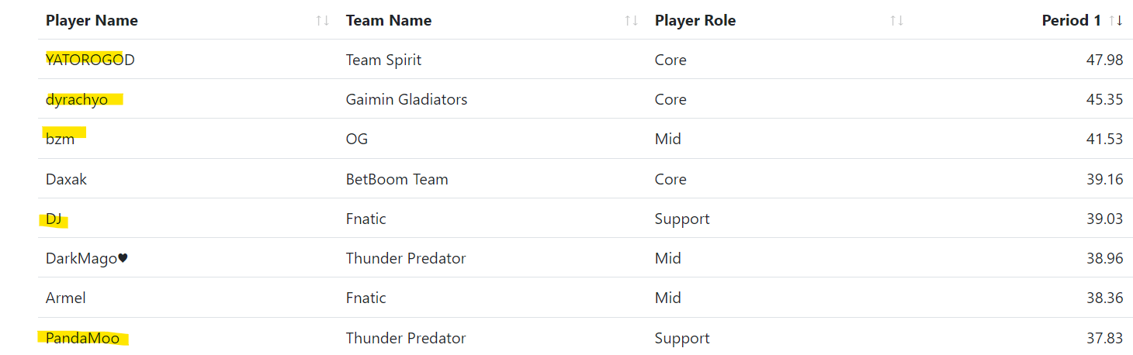The width and height of the screenshot is (1133, 355).
Task: Click the Daxak player name
Action: click(x=66, y=180)
